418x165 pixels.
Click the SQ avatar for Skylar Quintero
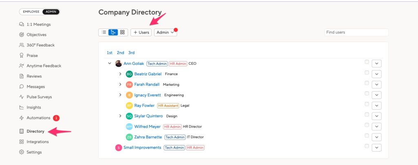[x=129, y=116]
